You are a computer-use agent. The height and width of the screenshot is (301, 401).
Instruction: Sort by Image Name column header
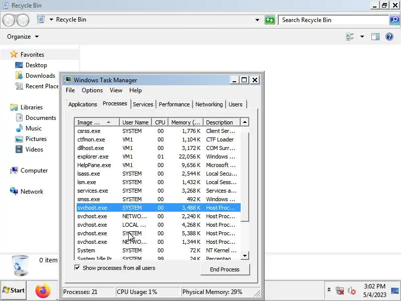[x=97, y=122]
